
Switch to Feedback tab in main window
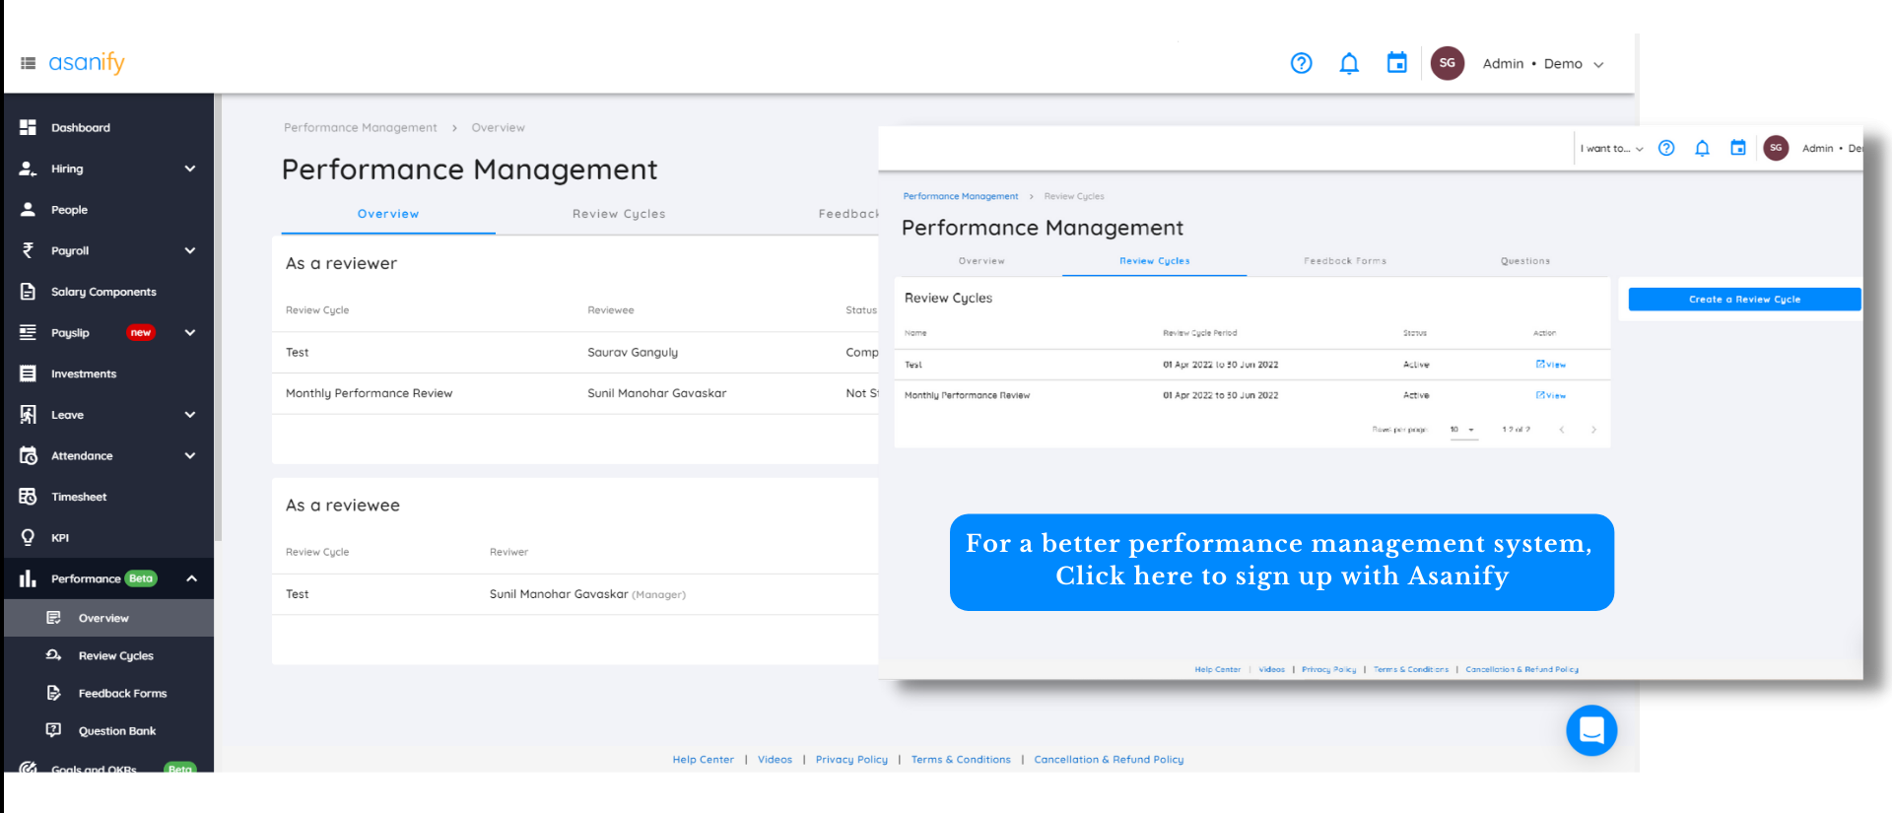pyautogui.click(x=848, y=214)
